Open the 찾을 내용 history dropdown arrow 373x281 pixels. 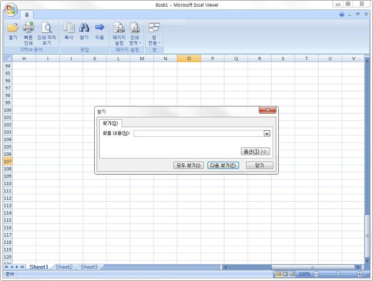coord(267,134)
